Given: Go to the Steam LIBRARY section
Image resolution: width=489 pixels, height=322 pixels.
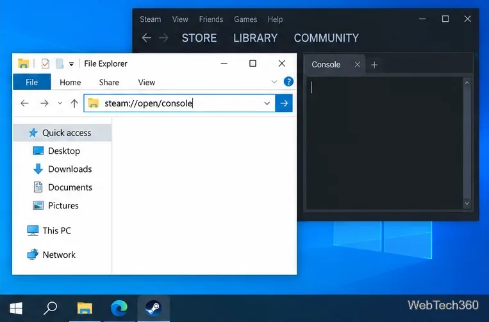Looking at the screenshot, I should pyautogui.click(x=256, y=38).
